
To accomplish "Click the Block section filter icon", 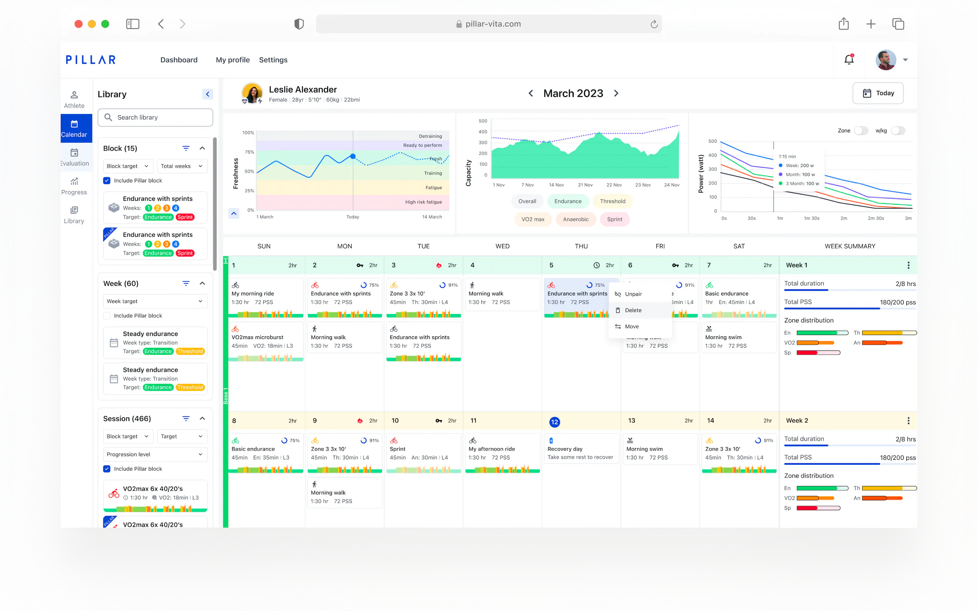I will pyautogui.click(x=186, y=148).
